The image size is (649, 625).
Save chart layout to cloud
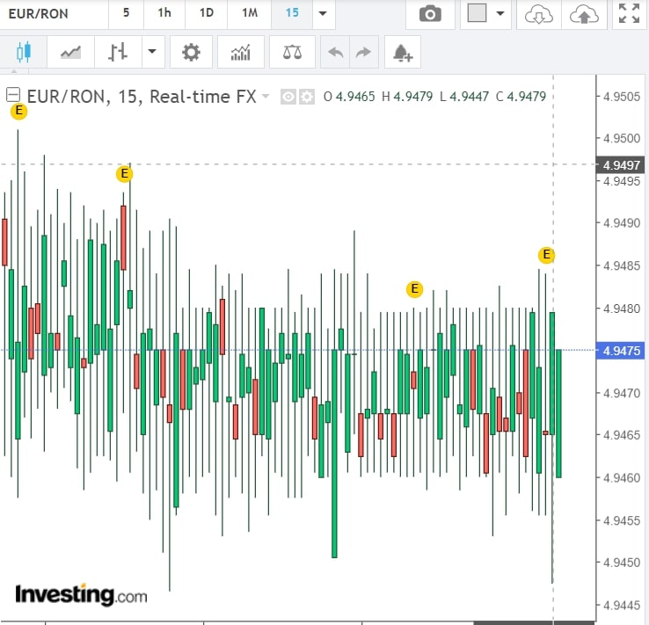tap(583, 14)
